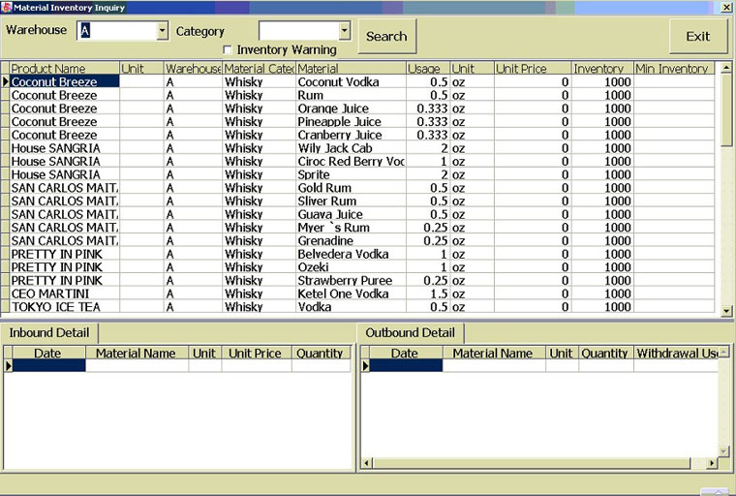Screen dimensions: 736x496
Task: Sort by Product Name column header
Action: click(x=64, y=69)
